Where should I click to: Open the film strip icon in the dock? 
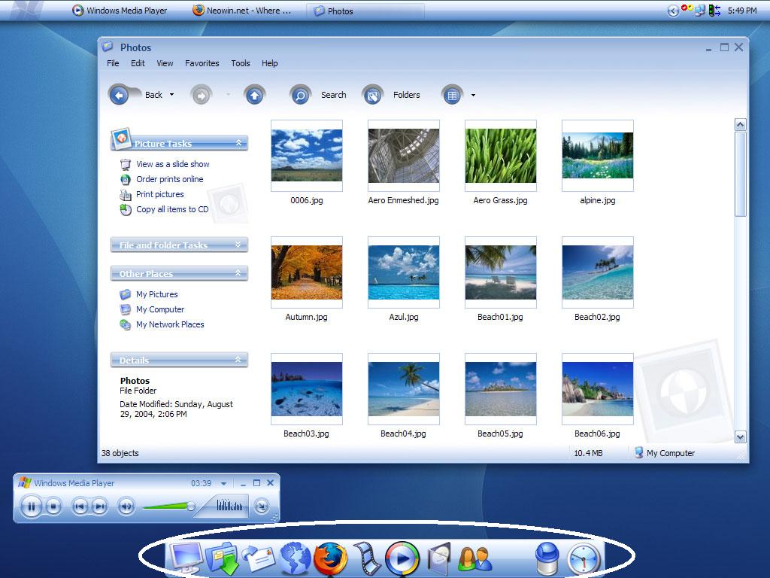pos(367,558)
